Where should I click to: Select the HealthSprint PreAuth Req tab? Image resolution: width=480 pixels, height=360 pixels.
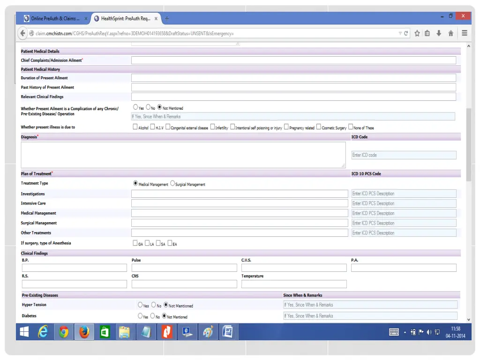coord(126,19)
